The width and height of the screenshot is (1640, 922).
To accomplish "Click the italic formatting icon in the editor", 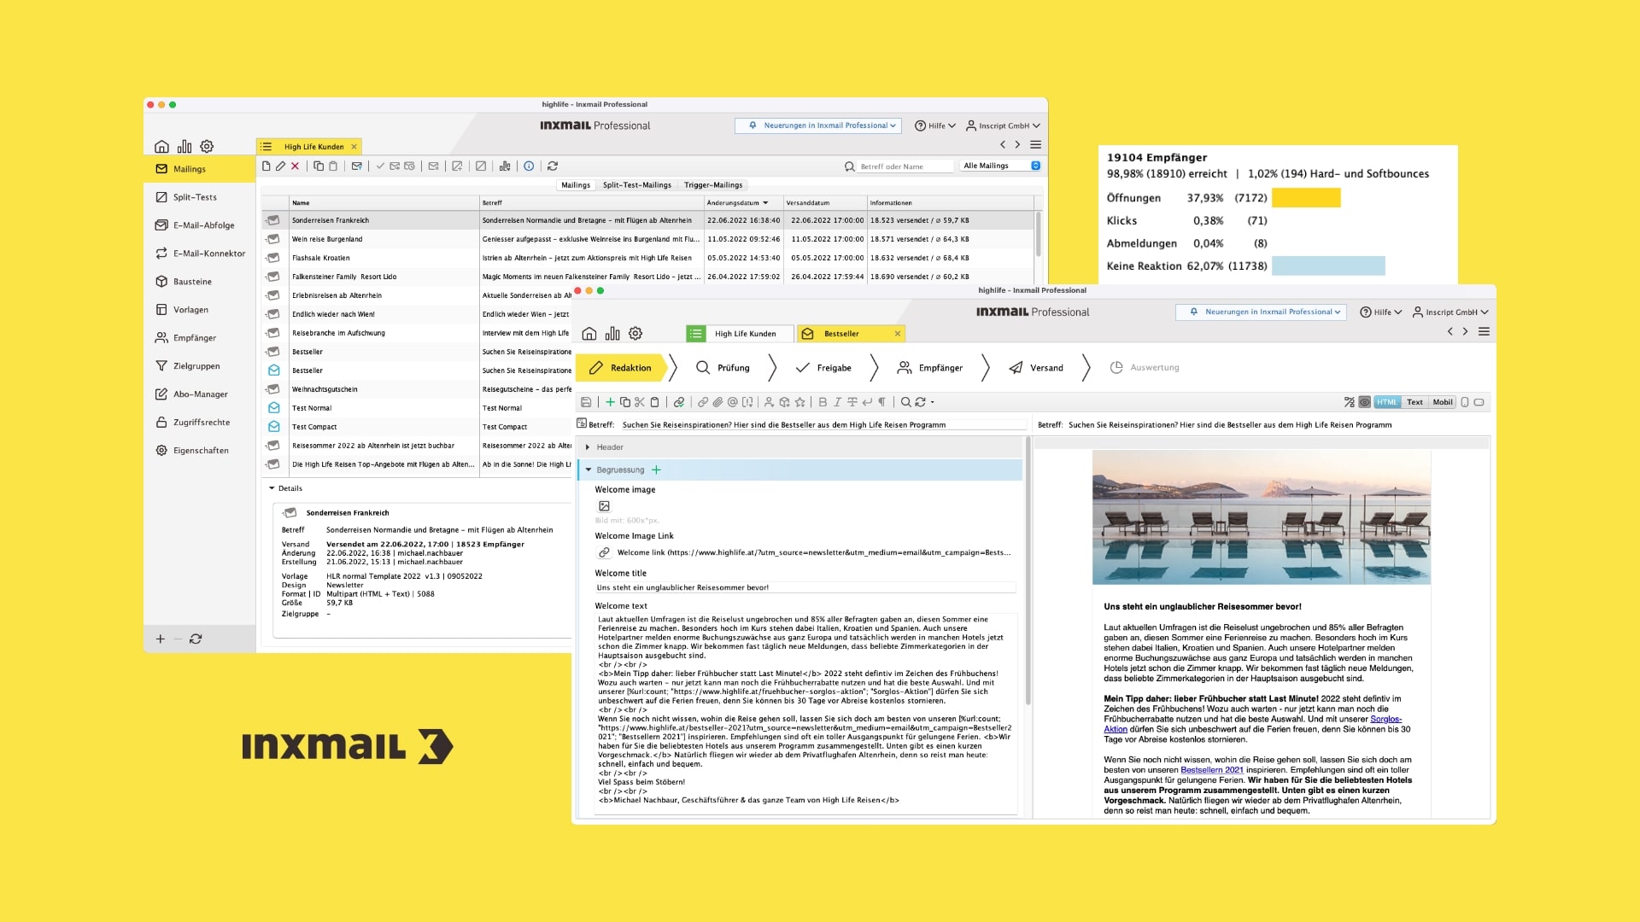I will [837, 402].
